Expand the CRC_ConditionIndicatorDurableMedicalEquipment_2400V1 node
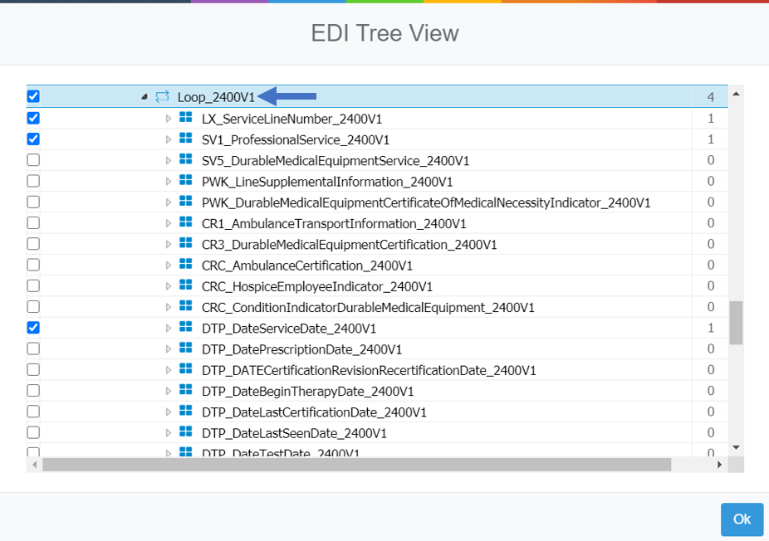Image resolution: width=769 pixels, height=541 pixels. (169, 307)
